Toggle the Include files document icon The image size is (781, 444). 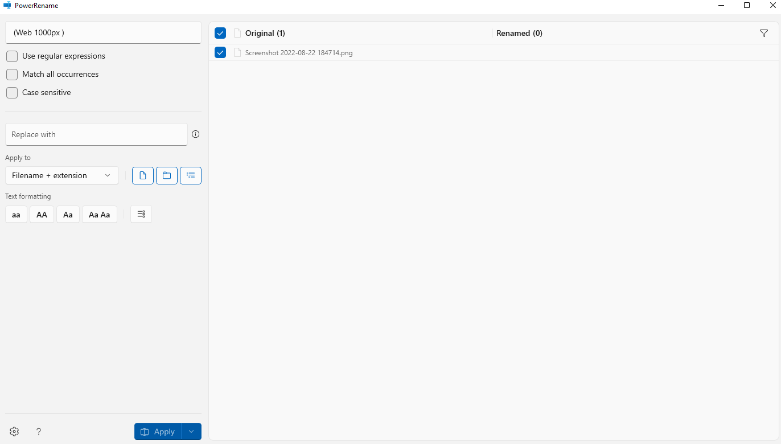pos(142,175)
